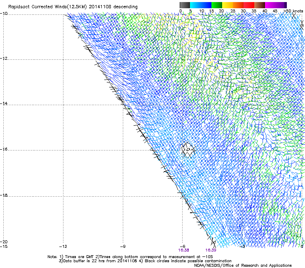The height and width of the screenshot is (268, 305).
Task: Click the ">50 knots" legend label
Action: [293, 11]
